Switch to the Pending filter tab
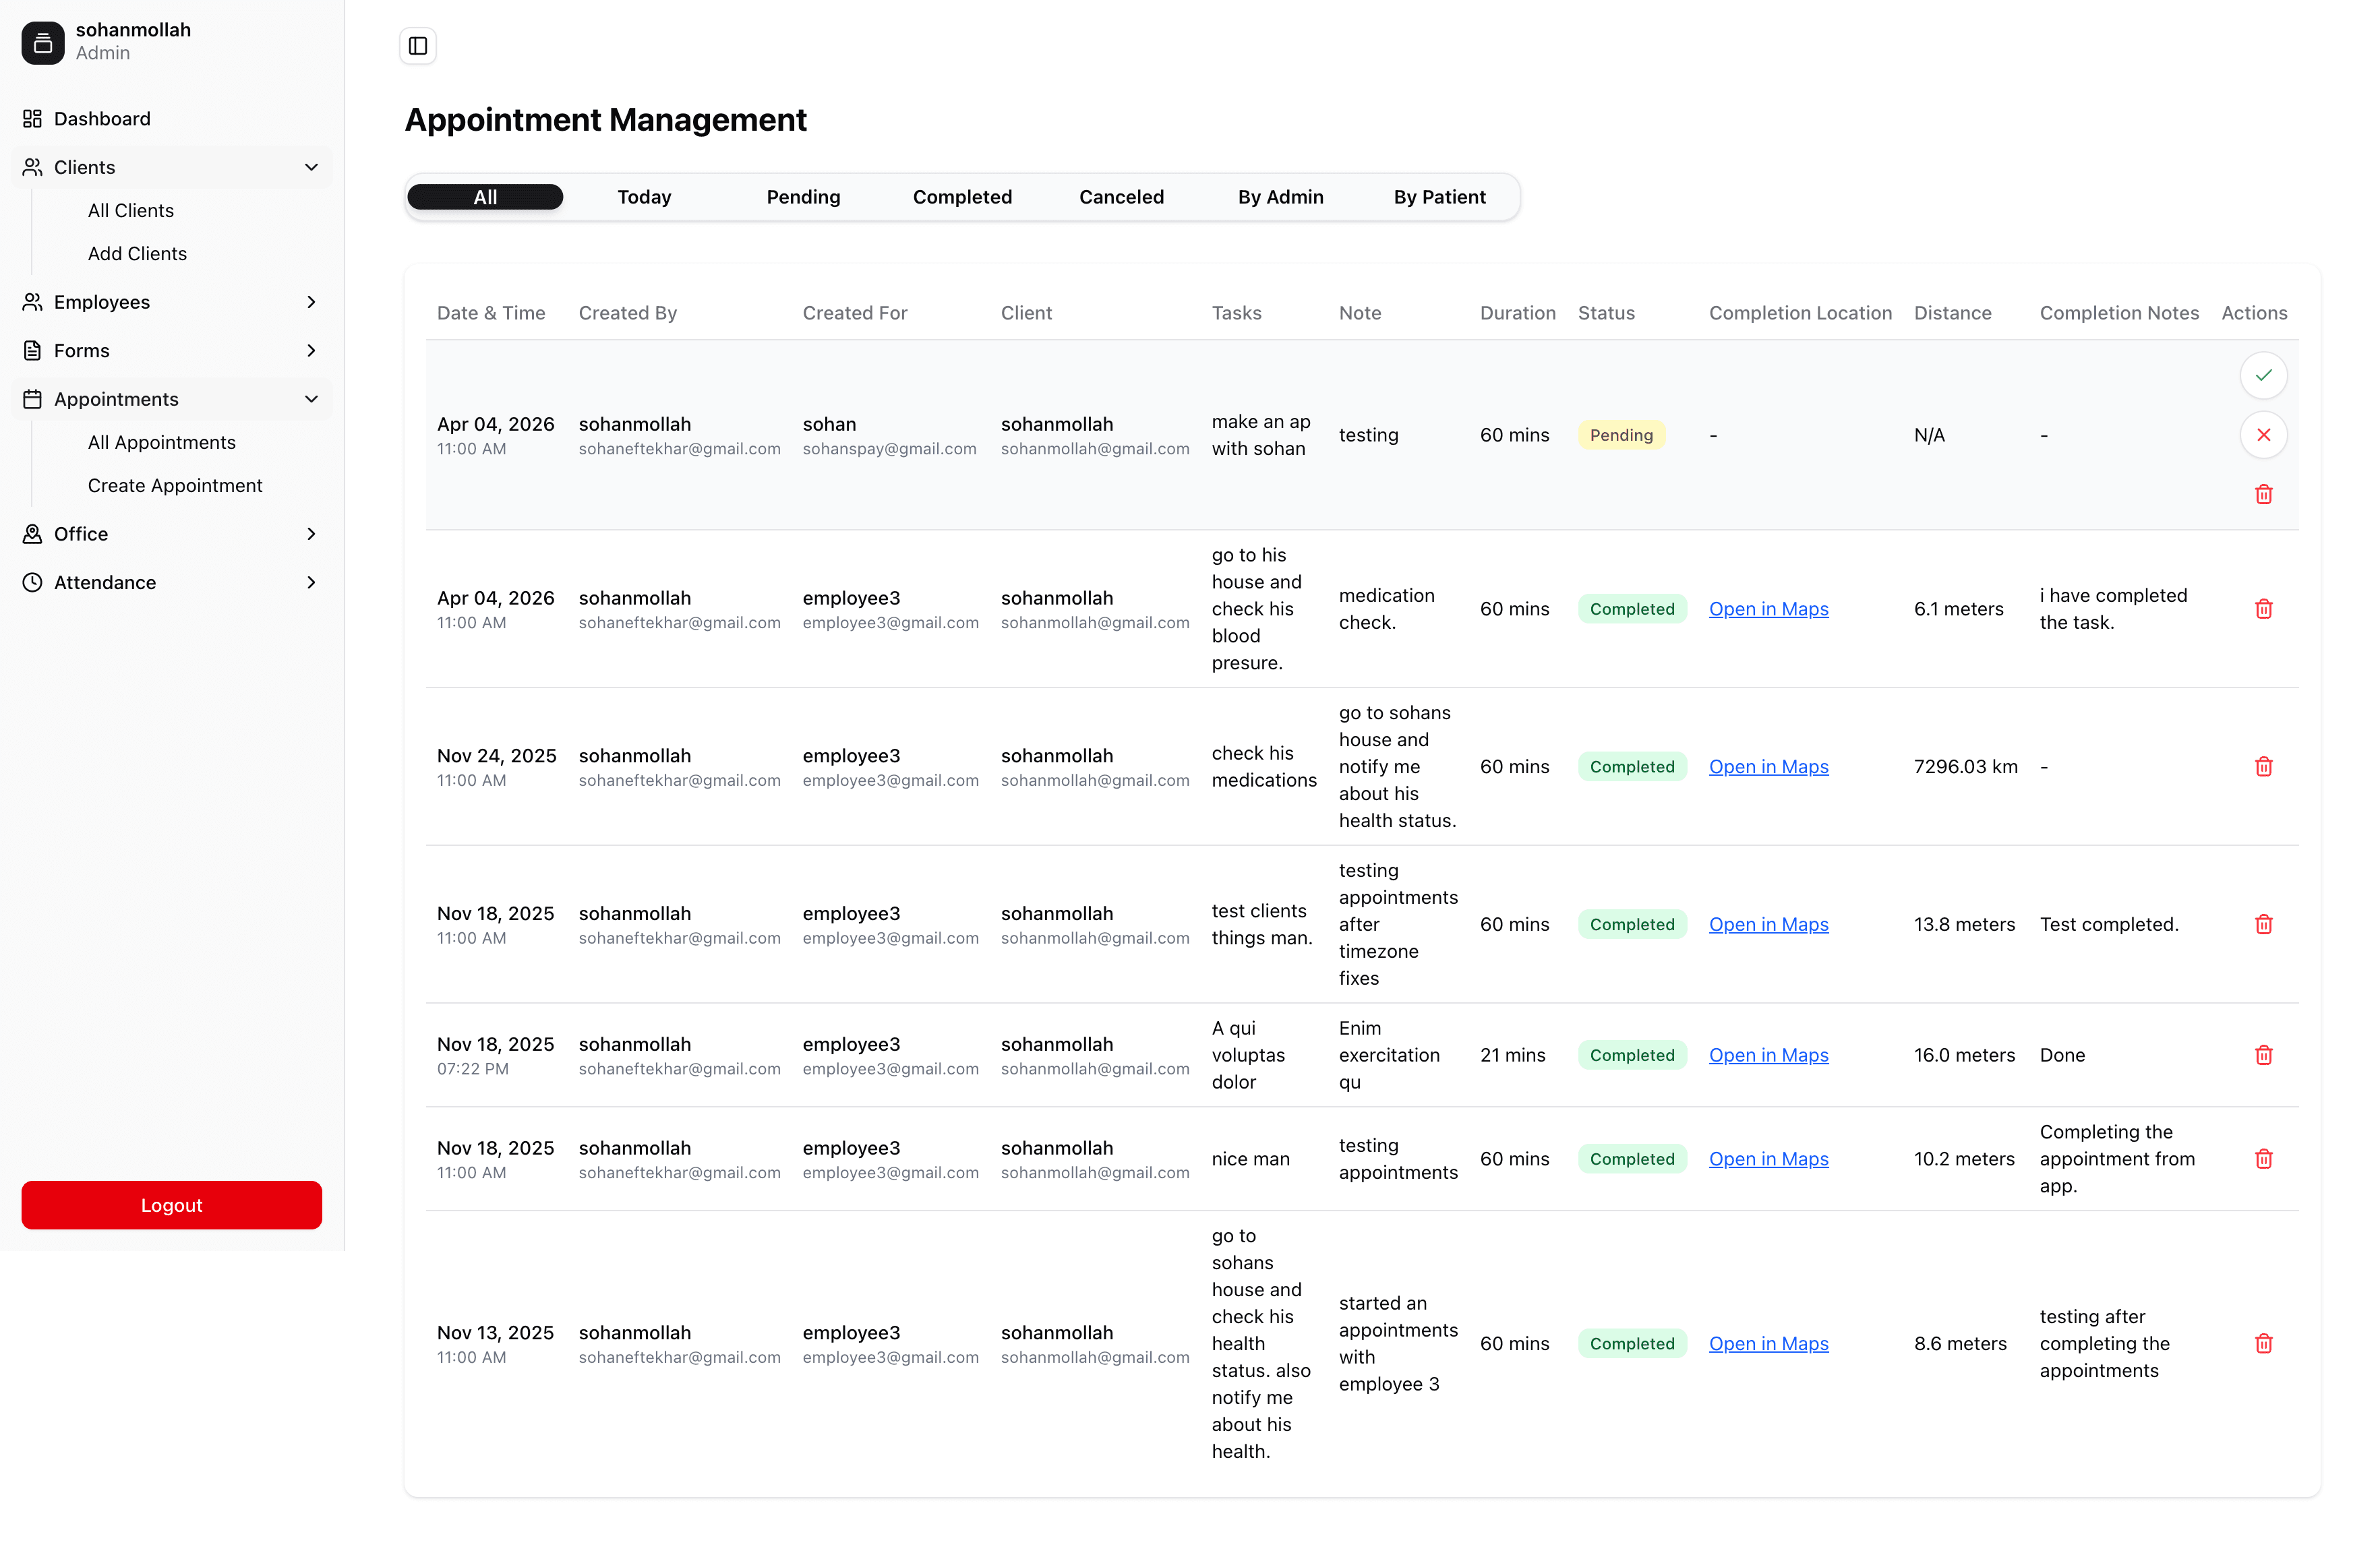The image size is (2380, 1557). click(x=803, y=197)
